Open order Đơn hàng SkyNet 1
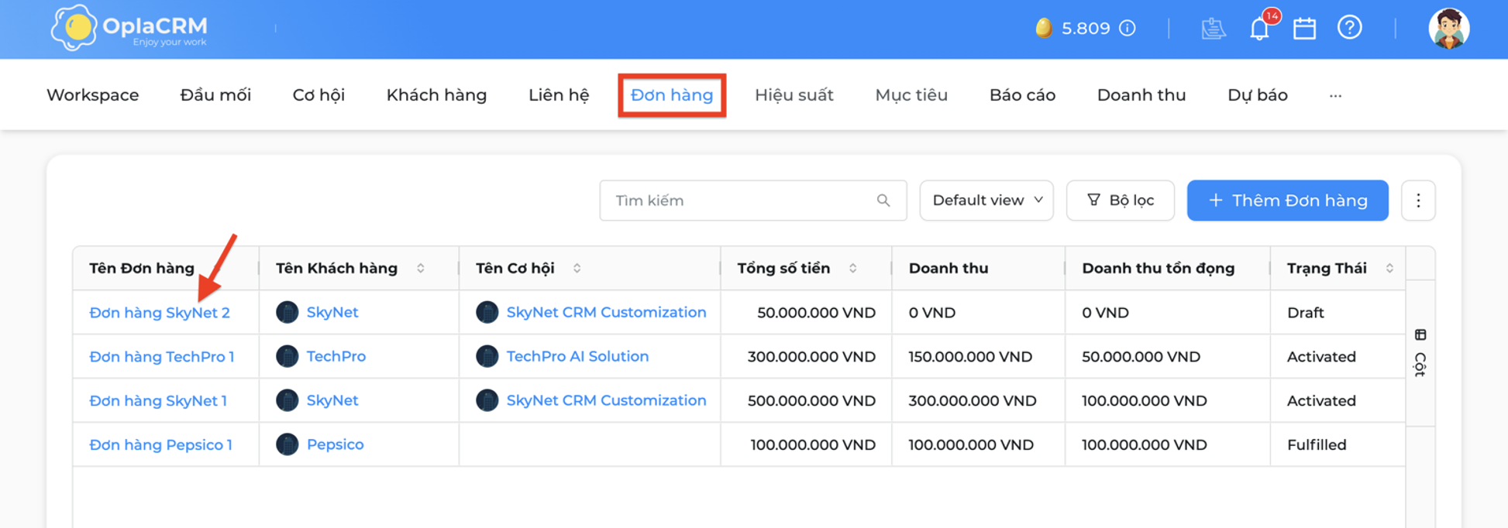Image resolution: width=1508 pixels, height=528 pixels. click(158, 401)
